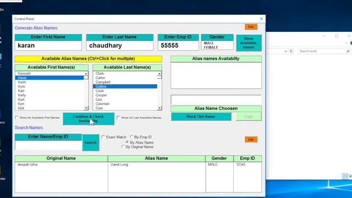
Task: Select the By Alias Name radio option
Action: click(x=127, y=142)
